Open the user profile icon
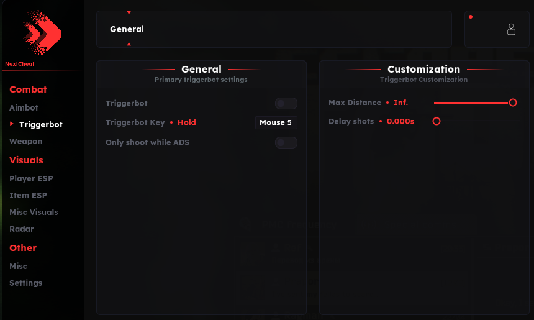The image size is (534, 320). (511, 29)
